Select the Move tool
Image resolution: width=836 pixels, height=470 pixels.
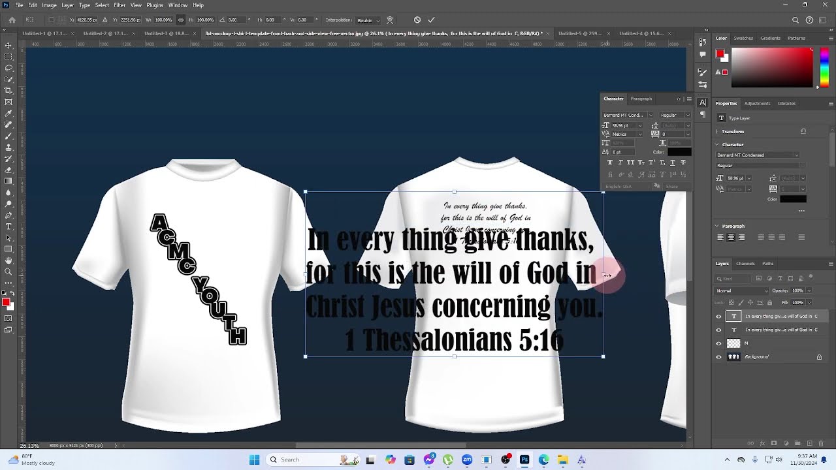[8, 46]
